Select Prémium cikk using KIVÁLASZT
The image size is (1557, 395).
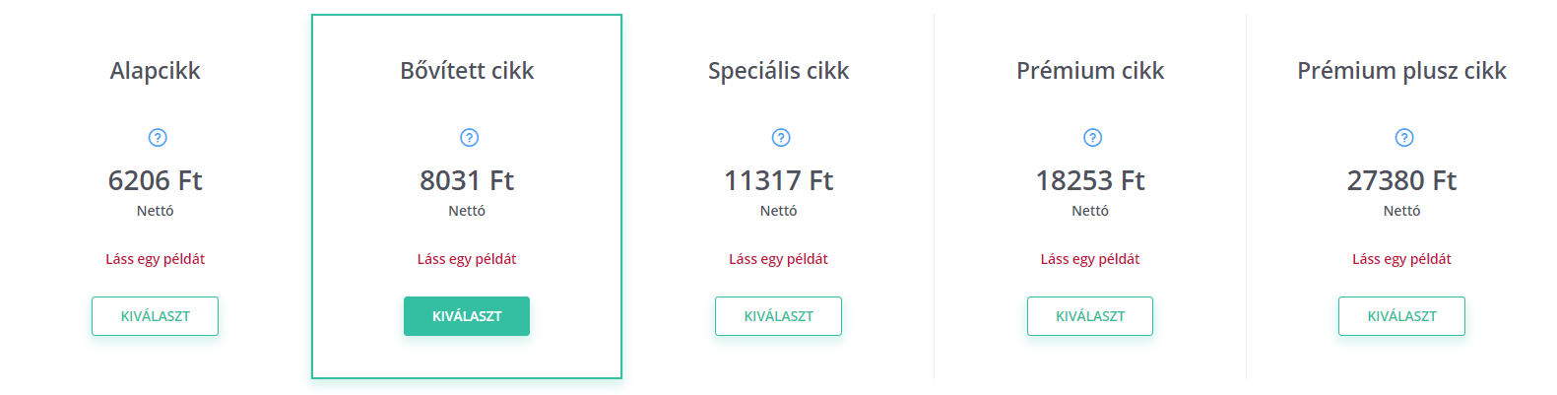[1090, 316]
